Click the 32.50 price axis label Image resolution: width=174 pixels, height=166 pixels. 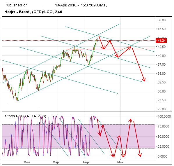coord(161,82)
